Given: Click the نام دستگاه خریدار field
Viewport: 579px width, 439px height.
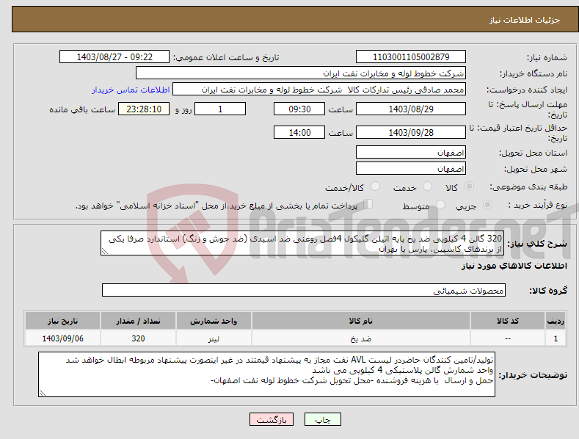Looking at the screenshot, I should [301, 73].
